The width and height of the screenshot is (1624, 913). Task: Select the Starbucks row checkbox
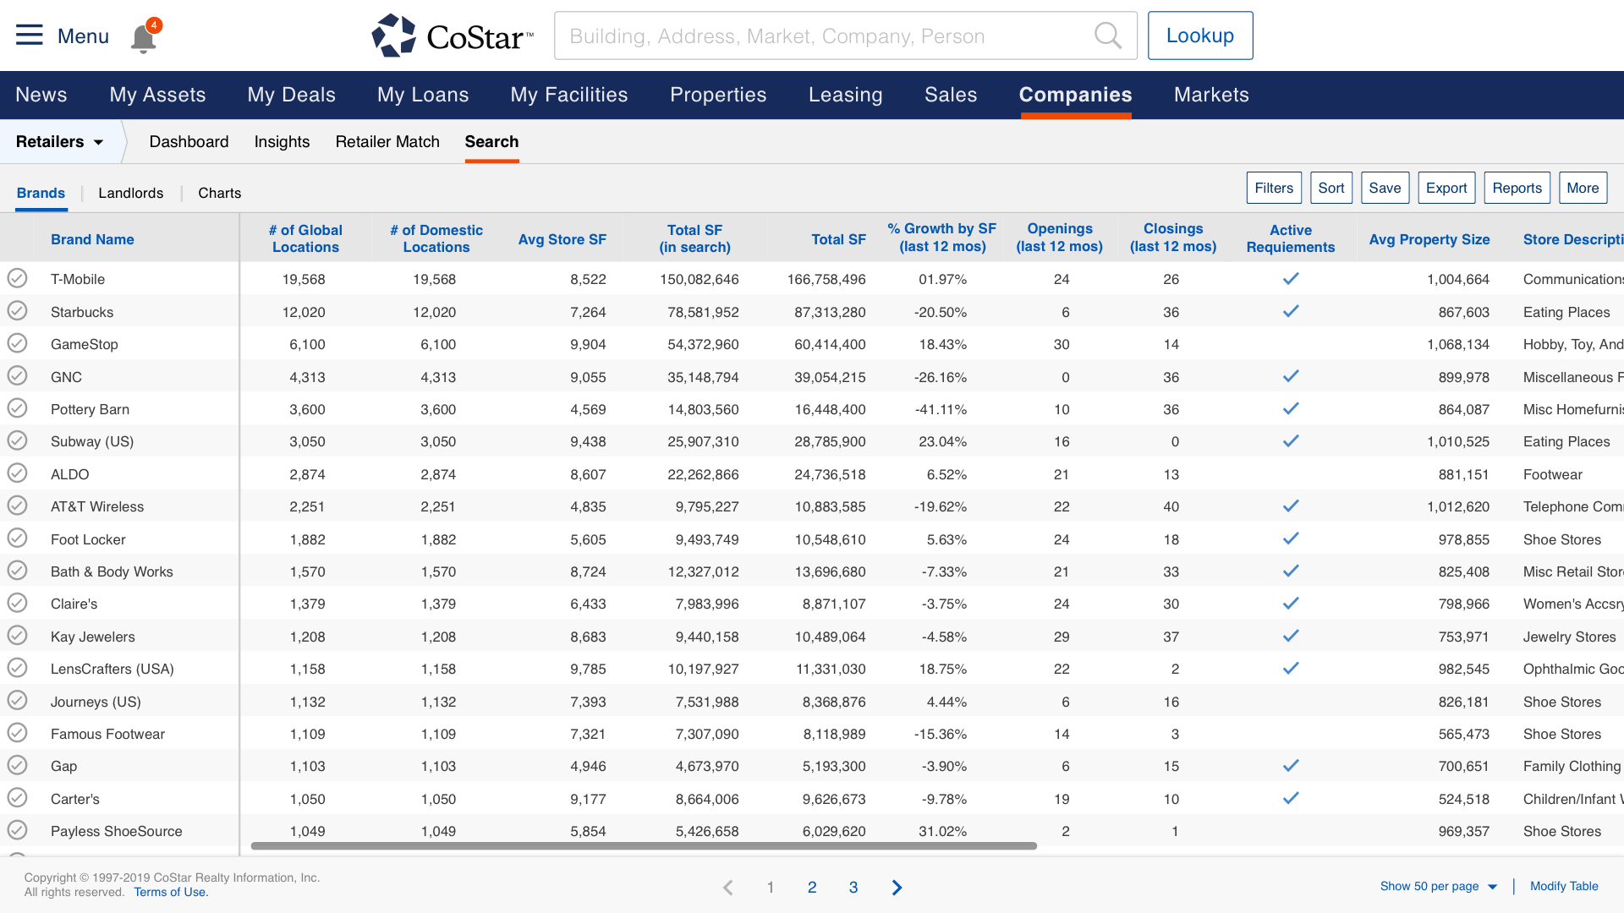pos(17,311)
